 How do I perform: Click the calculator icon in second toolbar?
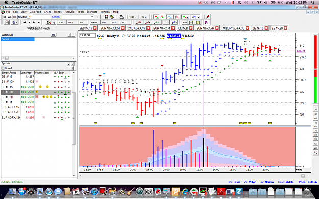click(x=7, y=22)
